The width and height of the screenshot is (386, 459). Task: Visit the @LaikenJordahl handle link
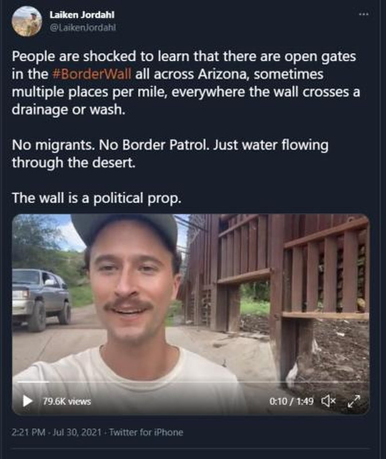coord(83,28)
